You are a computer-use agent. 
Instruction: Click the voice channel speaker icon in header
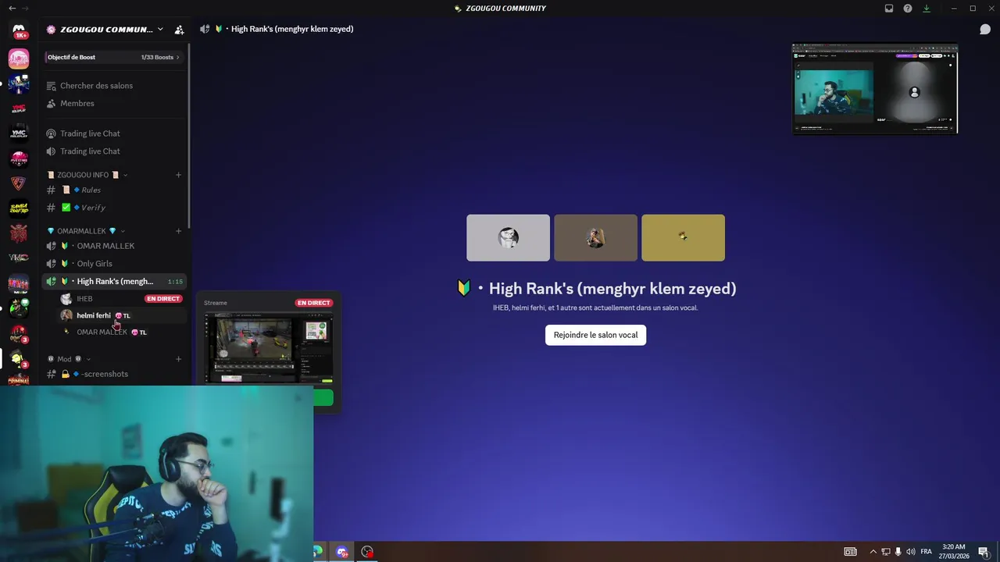click(205, 29)
